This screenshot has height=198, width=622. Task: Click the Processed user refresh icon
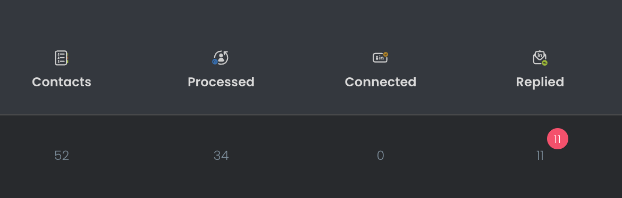coord(221,58)
